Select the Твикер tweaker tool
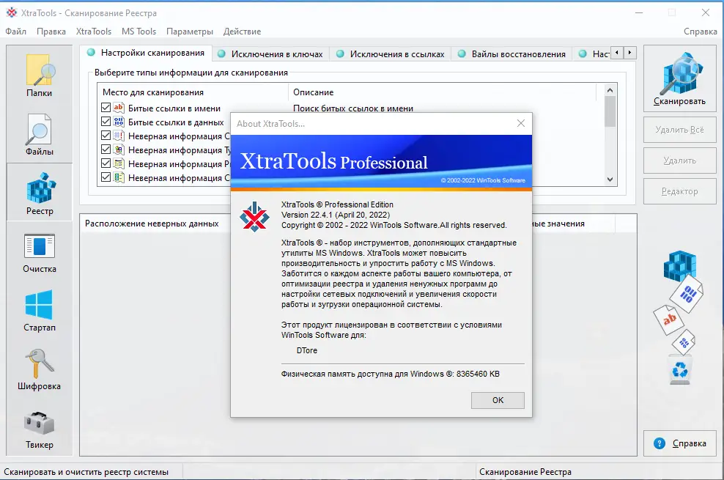Screen dimensions: 724x480 click(x=38, y=428)
